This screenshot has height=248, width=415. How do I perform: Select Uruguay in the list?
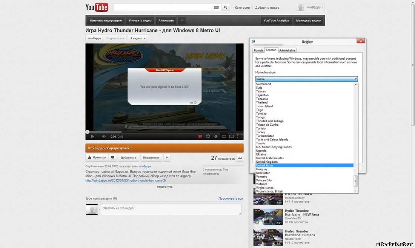coord(304,169)
